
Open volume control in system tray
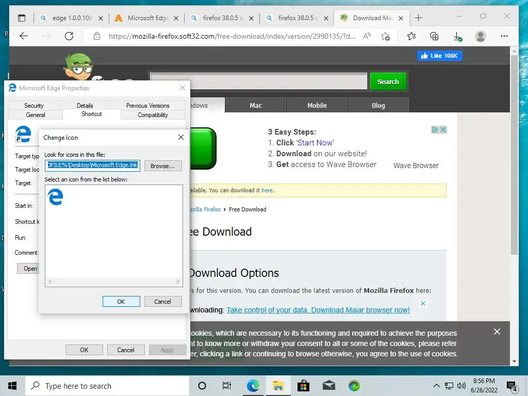pyautogui.click(x=461, y=386)
